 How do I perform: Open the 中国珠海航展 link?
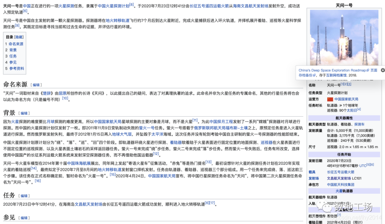pos(79,163)
